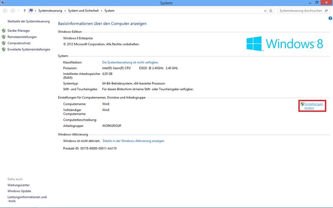
Task: Open address bar history dropdown
Action: click(265, 11)
